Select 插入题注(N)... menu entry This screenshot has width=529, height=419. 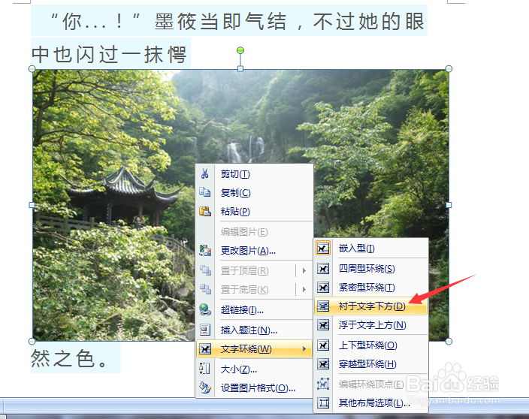pyautogui.click(x=255, y=330)
